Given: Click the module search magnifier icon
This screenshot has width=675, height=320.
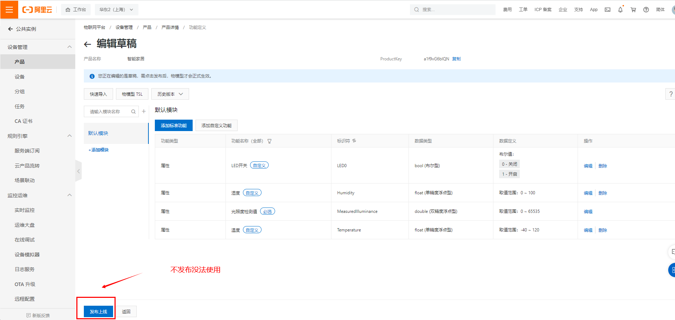Looking at the screenshot, I should 133,112.
